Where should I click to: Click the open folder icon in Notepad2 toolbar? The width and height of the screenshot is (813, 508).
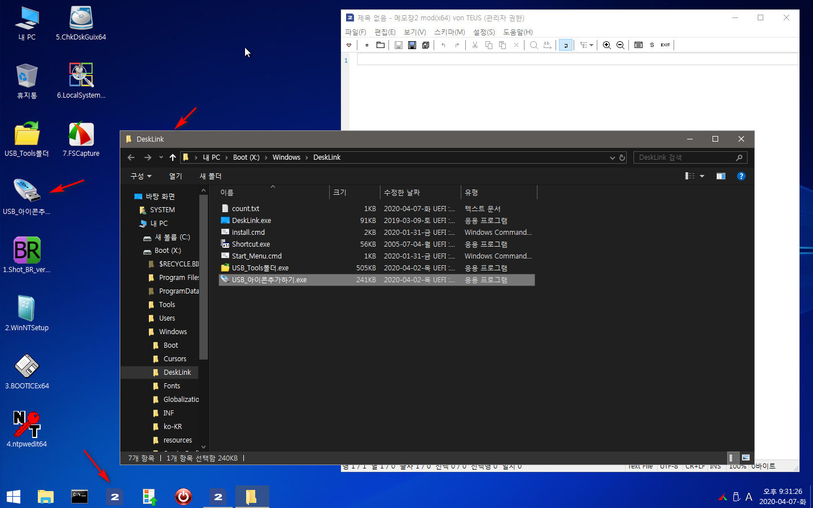tap(381, 45)
